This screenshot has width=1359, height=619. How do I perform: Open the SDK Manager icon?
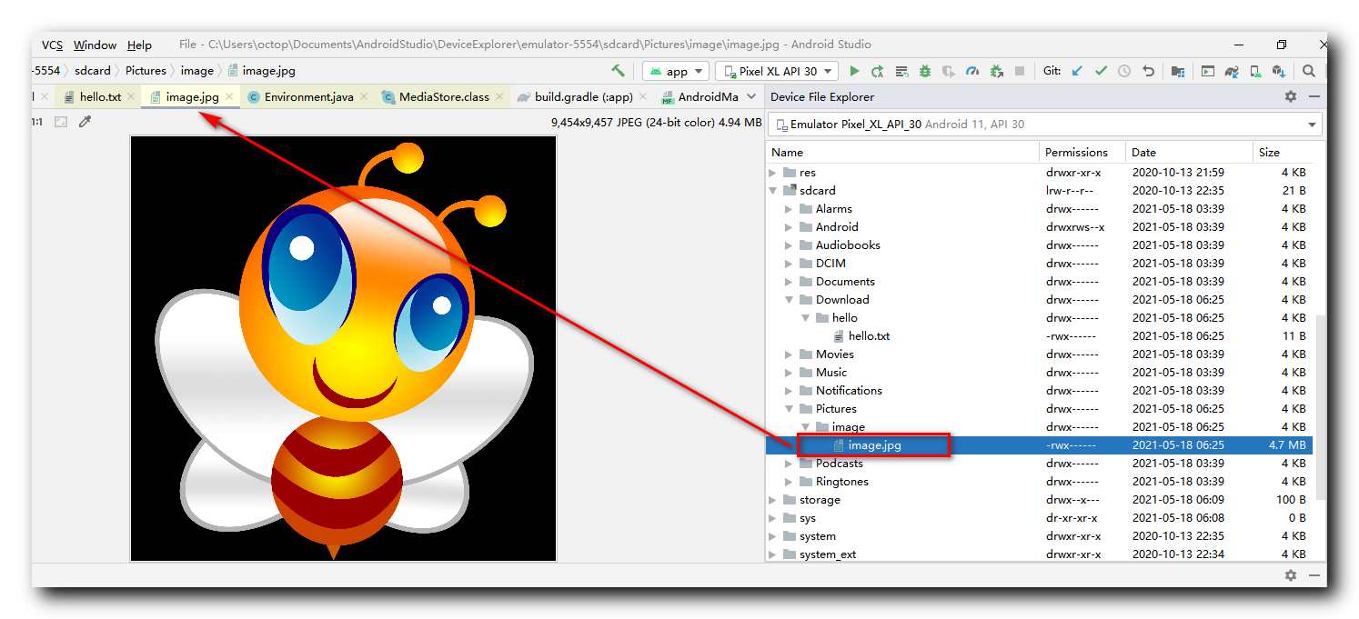click(x=1279, y=70)
